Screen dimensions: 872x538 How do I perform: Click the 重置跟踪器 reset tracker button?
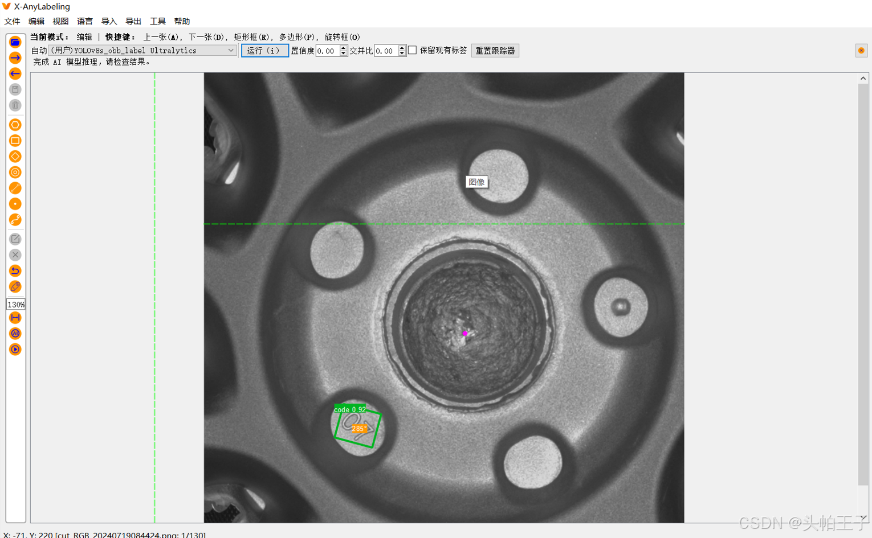[495, 51]
